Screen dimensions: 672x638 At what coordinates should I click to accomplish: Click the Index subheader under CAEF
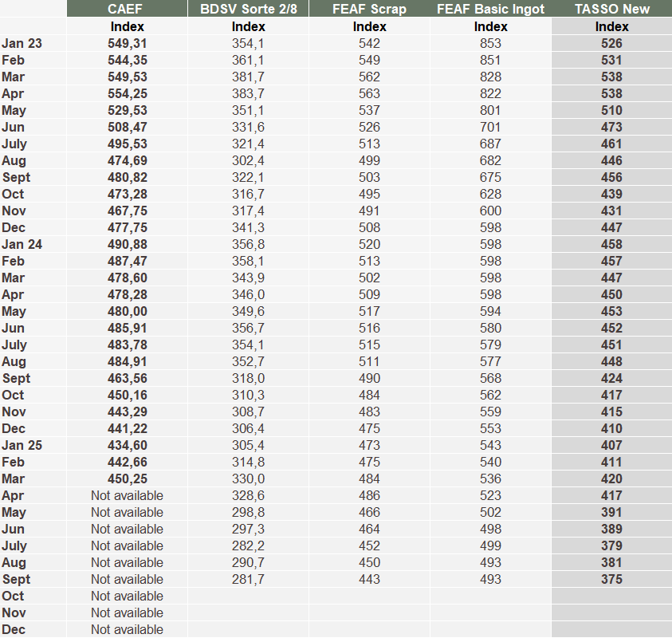(x=127, y=26)
